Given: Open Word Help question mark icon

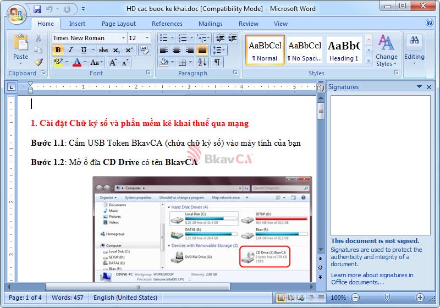Looking at the screenshot, I should coord(430,23).
